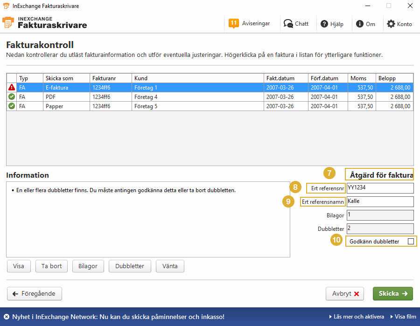Select the E-faktura cell in first row
This screenshot has height=326, width=420.
click(x=66, y=88)
